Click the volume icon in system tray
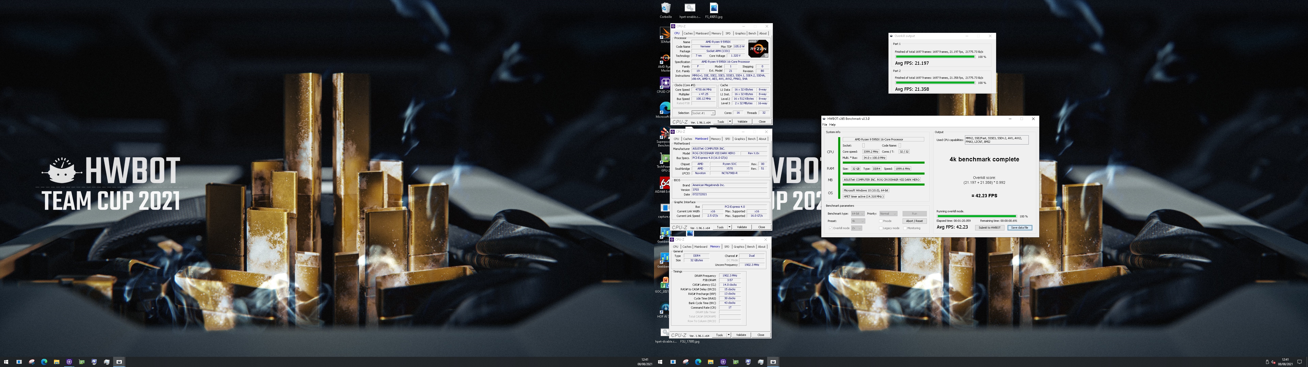The width and height of the screenshot is (1308, 367). point(1274,362)
